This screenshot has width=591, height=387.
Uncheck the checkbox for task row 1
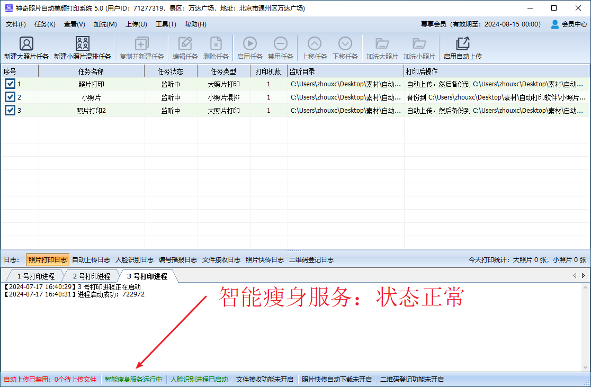point(10,84)
